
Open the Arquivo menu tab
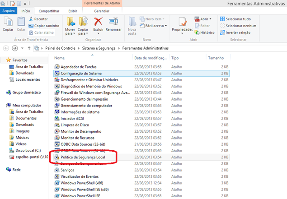coord(9,11)
